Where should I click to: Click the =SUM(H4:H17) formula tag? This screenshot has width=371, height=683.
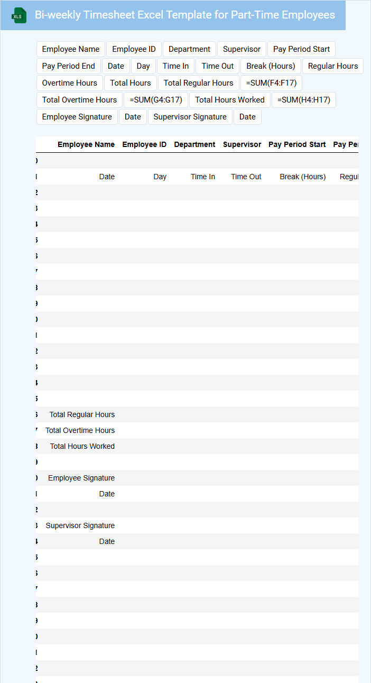point(304,100)
